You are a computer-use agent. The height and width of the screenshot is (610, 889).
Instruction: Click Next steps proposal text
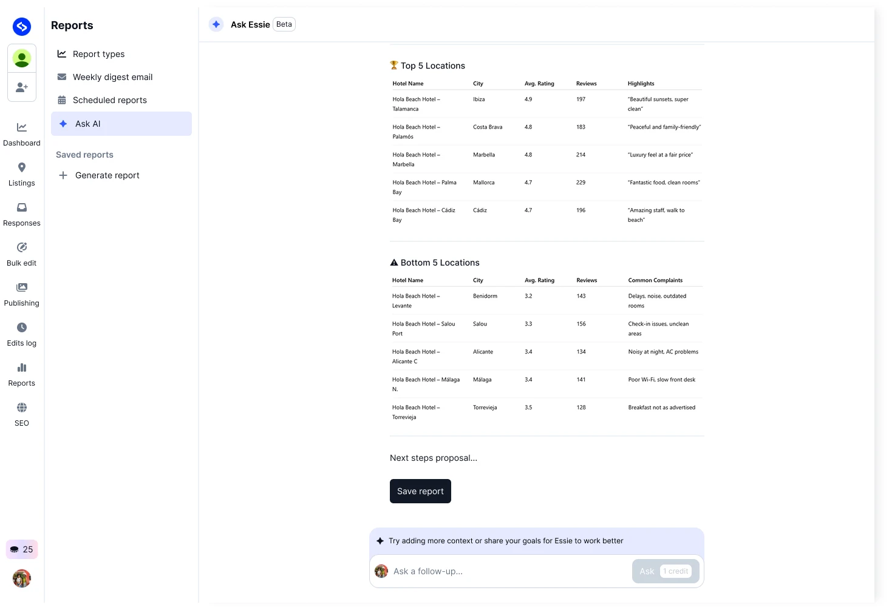[434, 458]
